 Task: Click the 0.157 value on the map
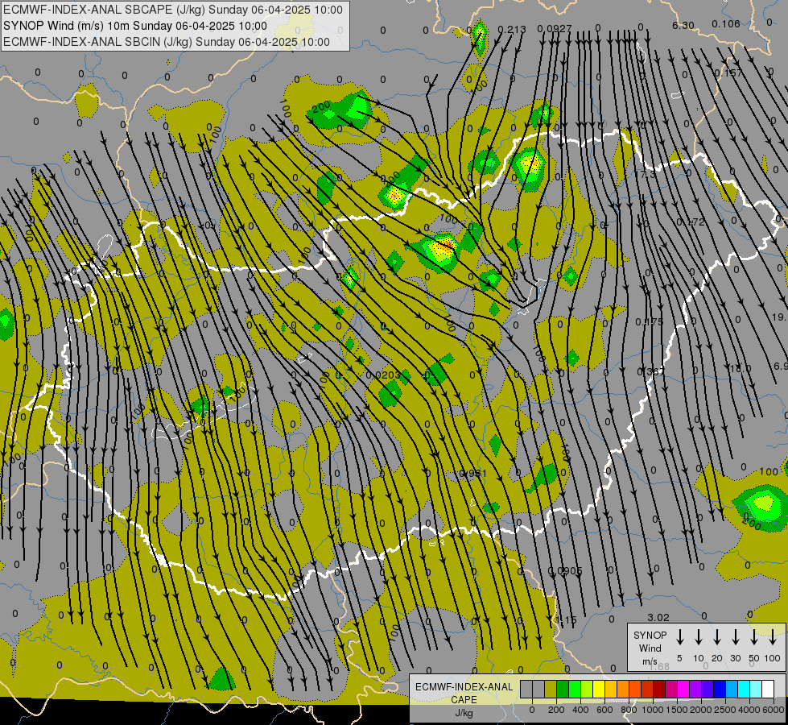[728, 73]
